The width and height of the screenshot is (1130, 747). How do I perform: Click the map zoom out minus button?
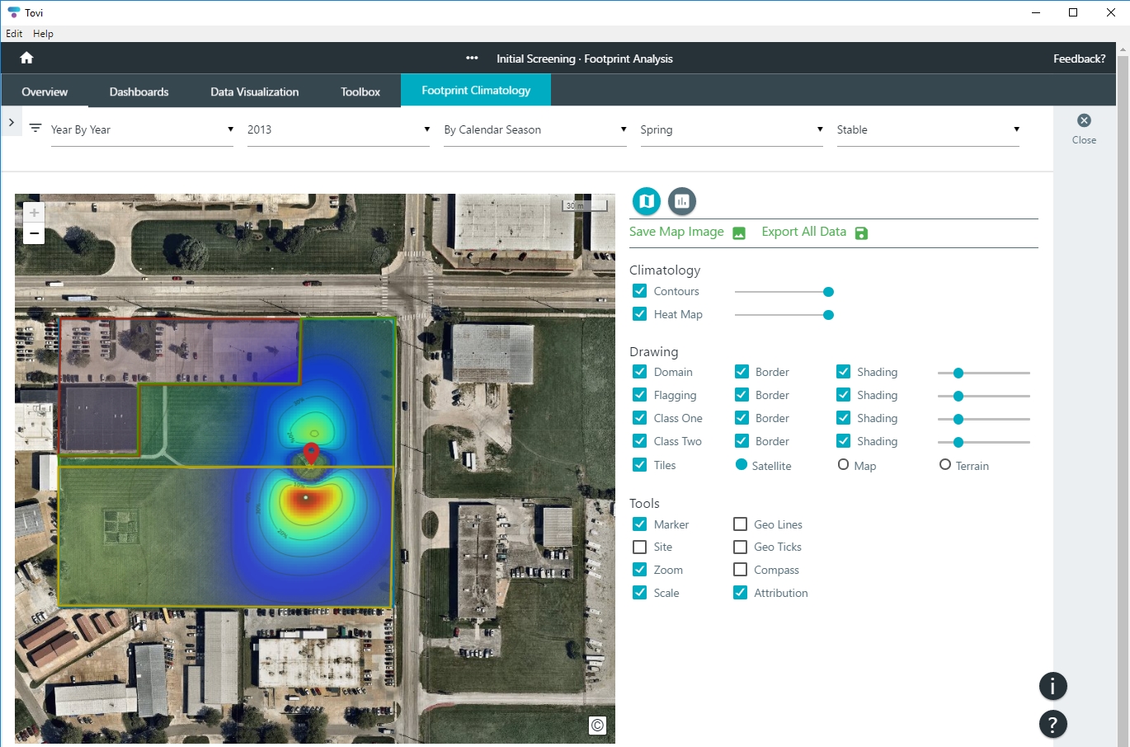pyautogui.click(x=34, y=234)
